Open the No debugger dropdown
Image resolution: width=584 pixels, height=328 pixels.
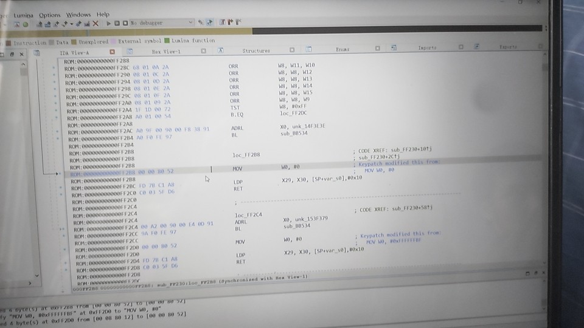tap(162, 22)
